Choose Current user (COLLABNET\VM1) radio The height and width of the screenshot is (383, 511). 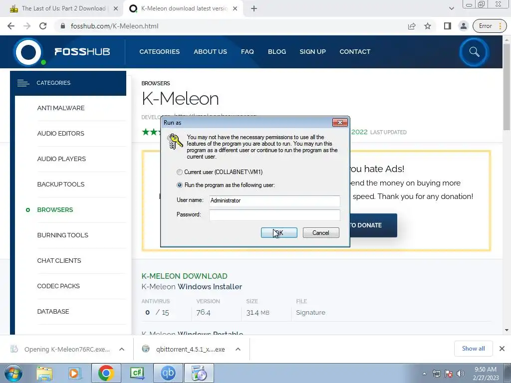[x=180, y=172]
